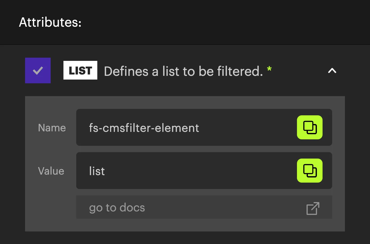The image size is (370, 244).
Task: Click "Defines a list to be filtered." text
Action: (183, 71)
